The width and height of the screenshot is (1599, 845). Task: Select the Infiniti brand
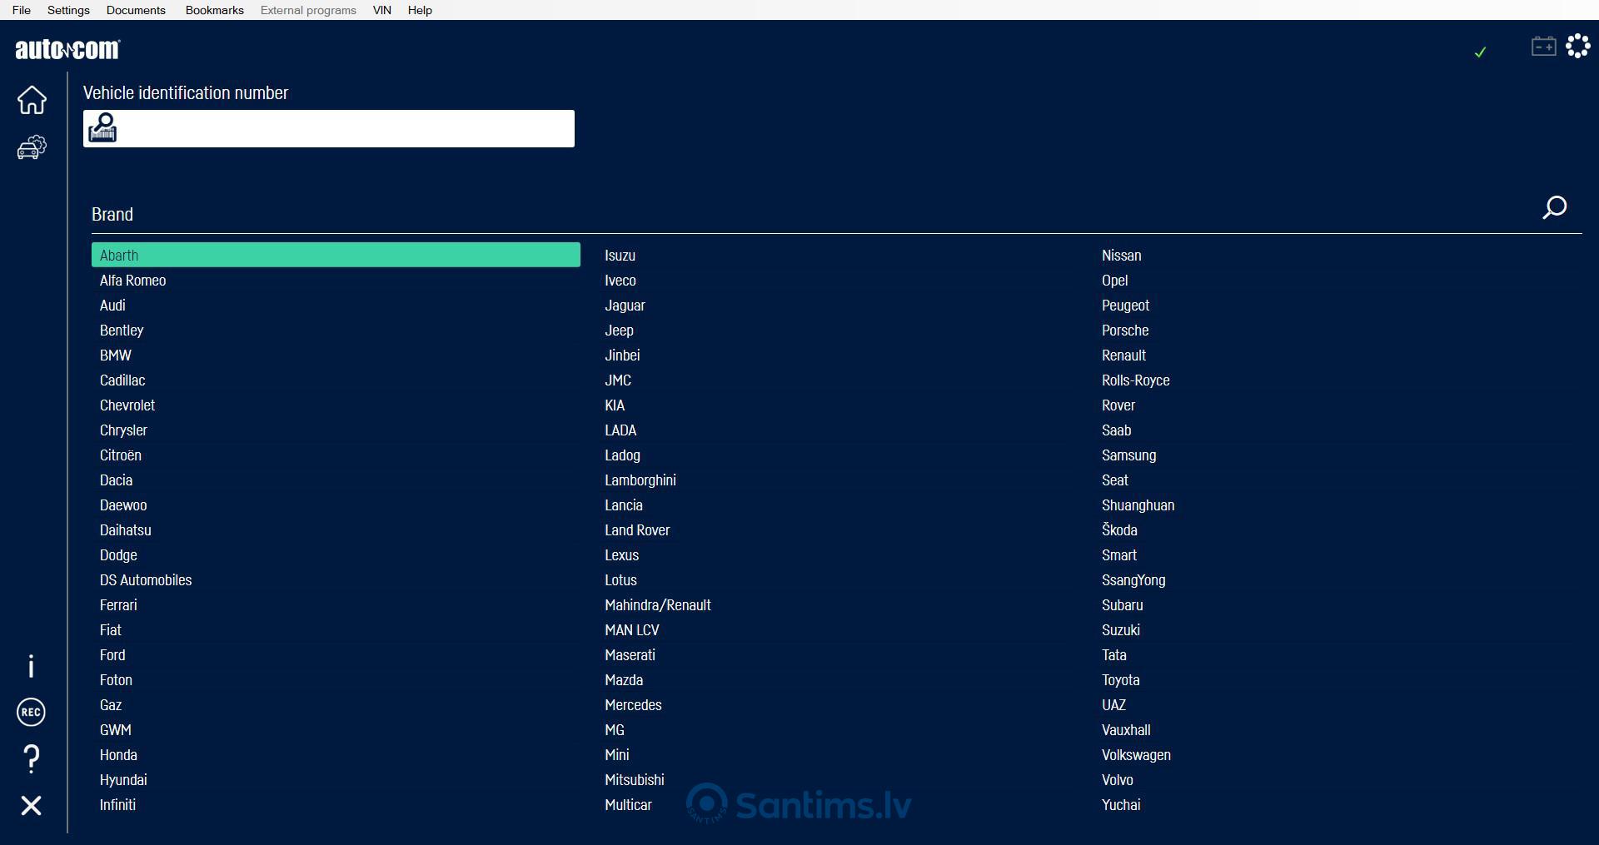pos(117,805)
